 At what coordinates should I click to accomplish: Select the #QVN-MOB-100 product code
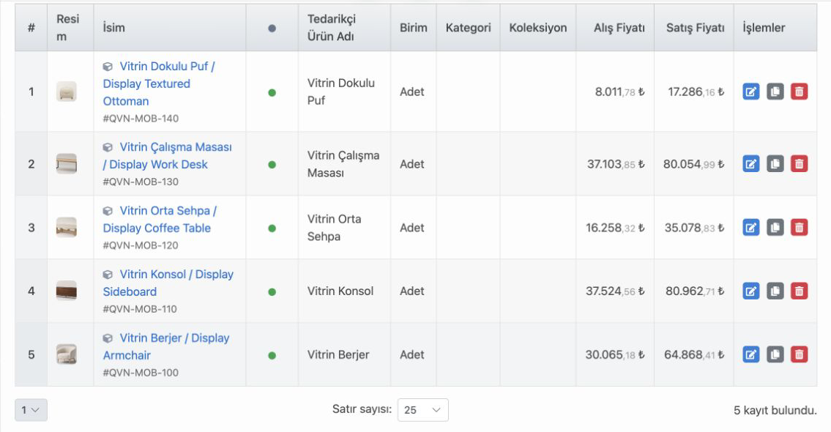pos(141,372)
